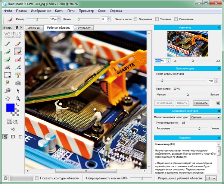Click the По умолчанию button
This screenshot has height=184, width=224.
pos(163,103)
